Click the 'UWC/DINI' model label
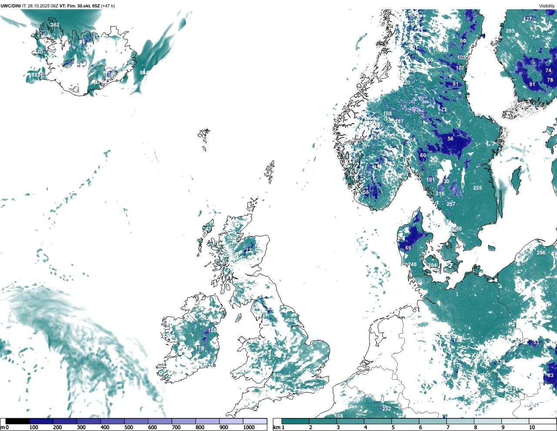Screen dimensions: 557x431 pyautogui.click(x=10, y=6)
